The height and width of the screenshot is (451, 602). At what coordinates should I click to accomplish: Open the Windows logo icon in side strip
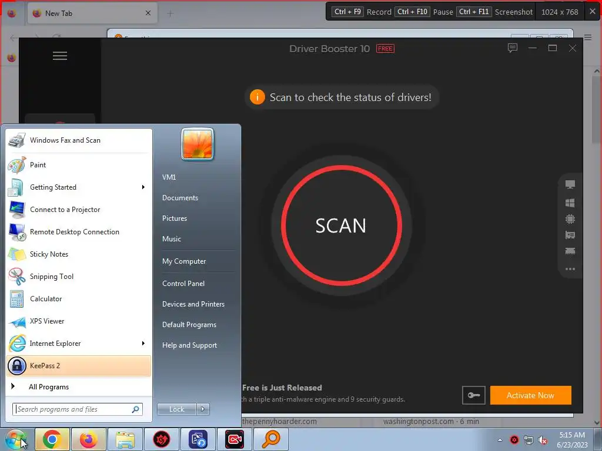coord(570,203)
